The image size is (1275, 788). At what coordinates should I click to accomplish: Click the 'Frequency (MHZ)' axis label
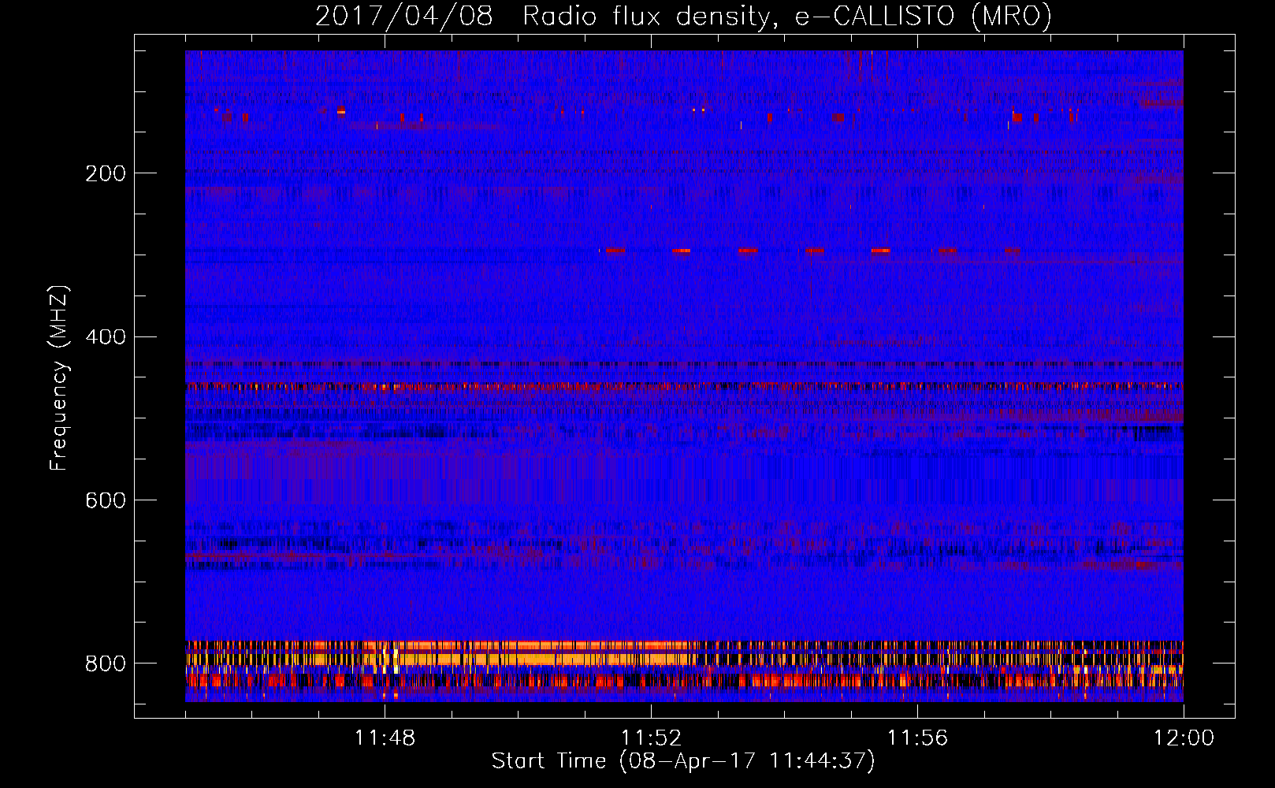point(59,377)
